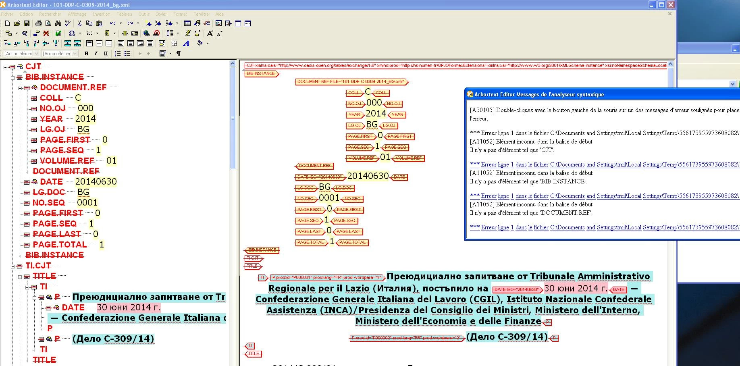Viewport: 740px width, 366px height.
Task: Run completeness check with the green checkmark icon
Action: tap(58, 33)
